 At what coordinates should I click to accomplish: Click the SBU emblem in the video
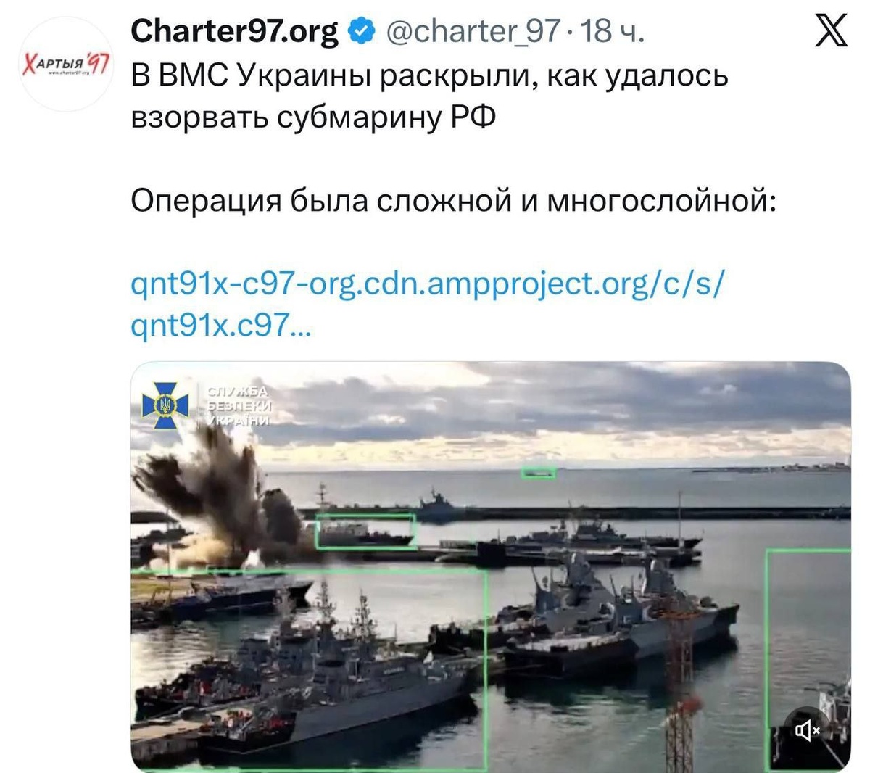(165, 404)
